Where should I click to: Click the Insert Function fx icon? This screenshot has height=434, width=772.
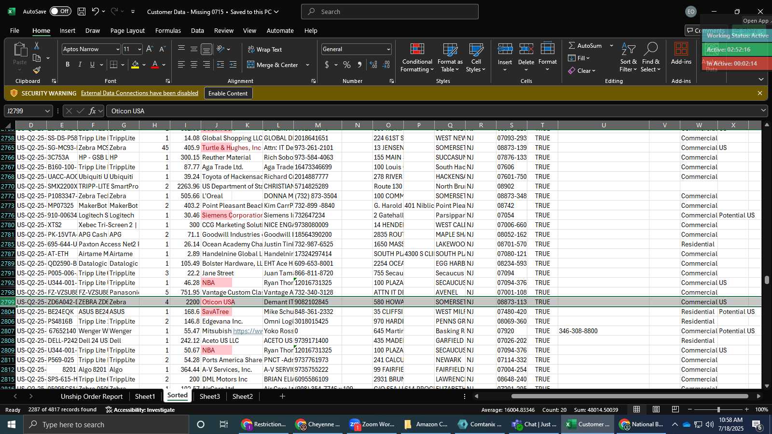click(x=92, y=111)
